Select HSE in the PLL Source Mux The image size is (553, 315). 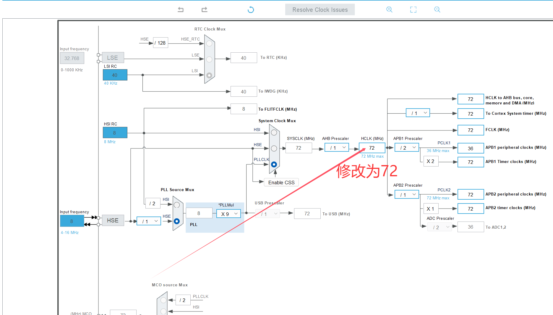click(177, 221)
